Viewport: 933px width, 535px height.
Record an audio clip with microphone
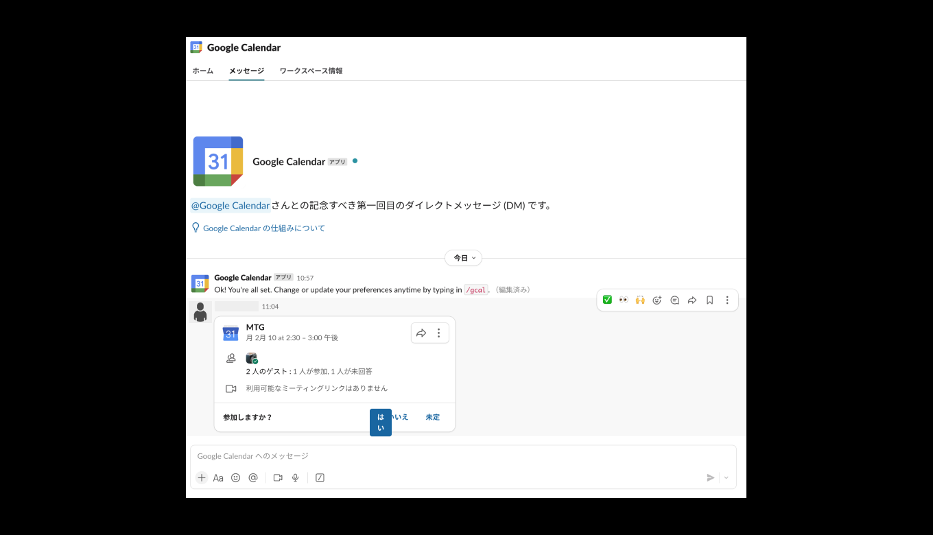296,478
